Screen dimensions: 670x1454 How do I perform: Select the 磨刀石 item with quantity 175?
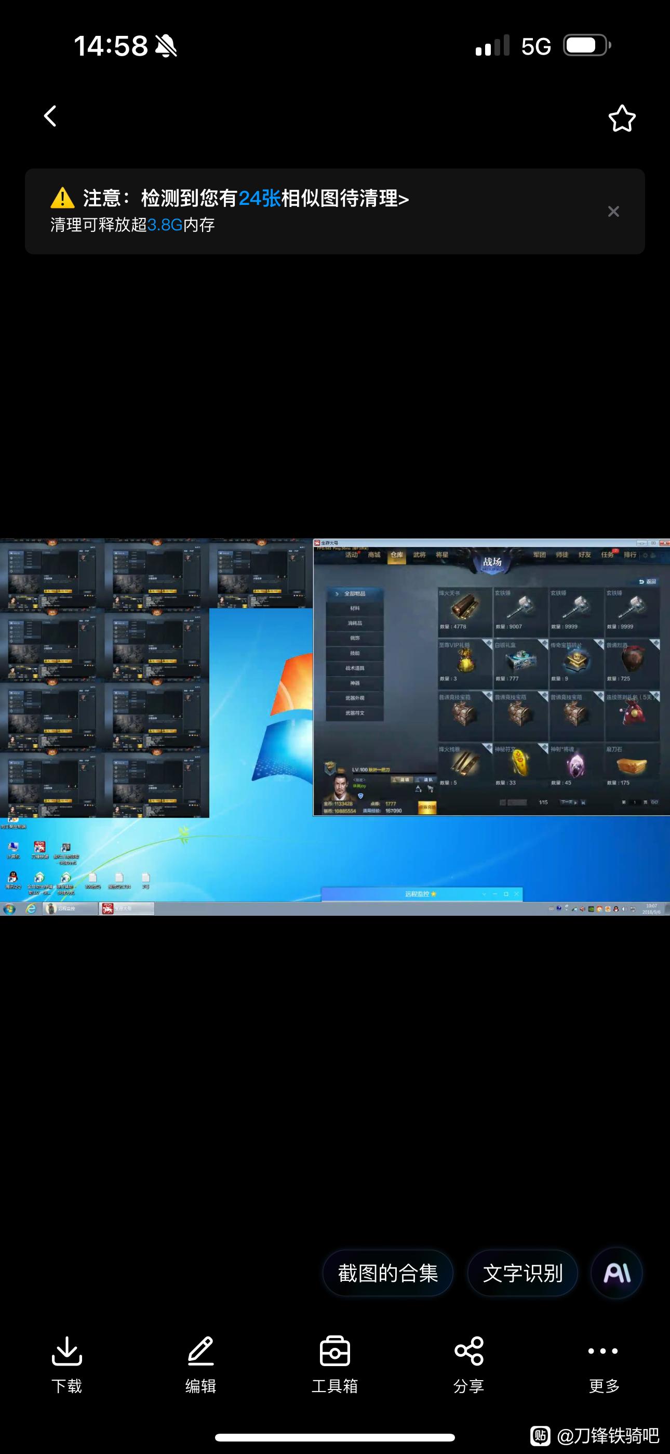coord(632,767)
